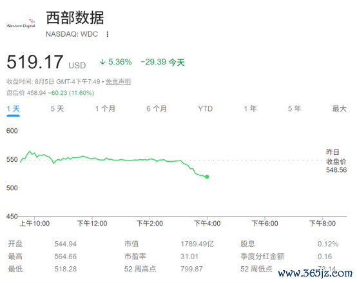Viewport: 357px width, 283px height.
Task: Click the green down-arrow beside 5.36%
Action: click(x=102, y=62)
